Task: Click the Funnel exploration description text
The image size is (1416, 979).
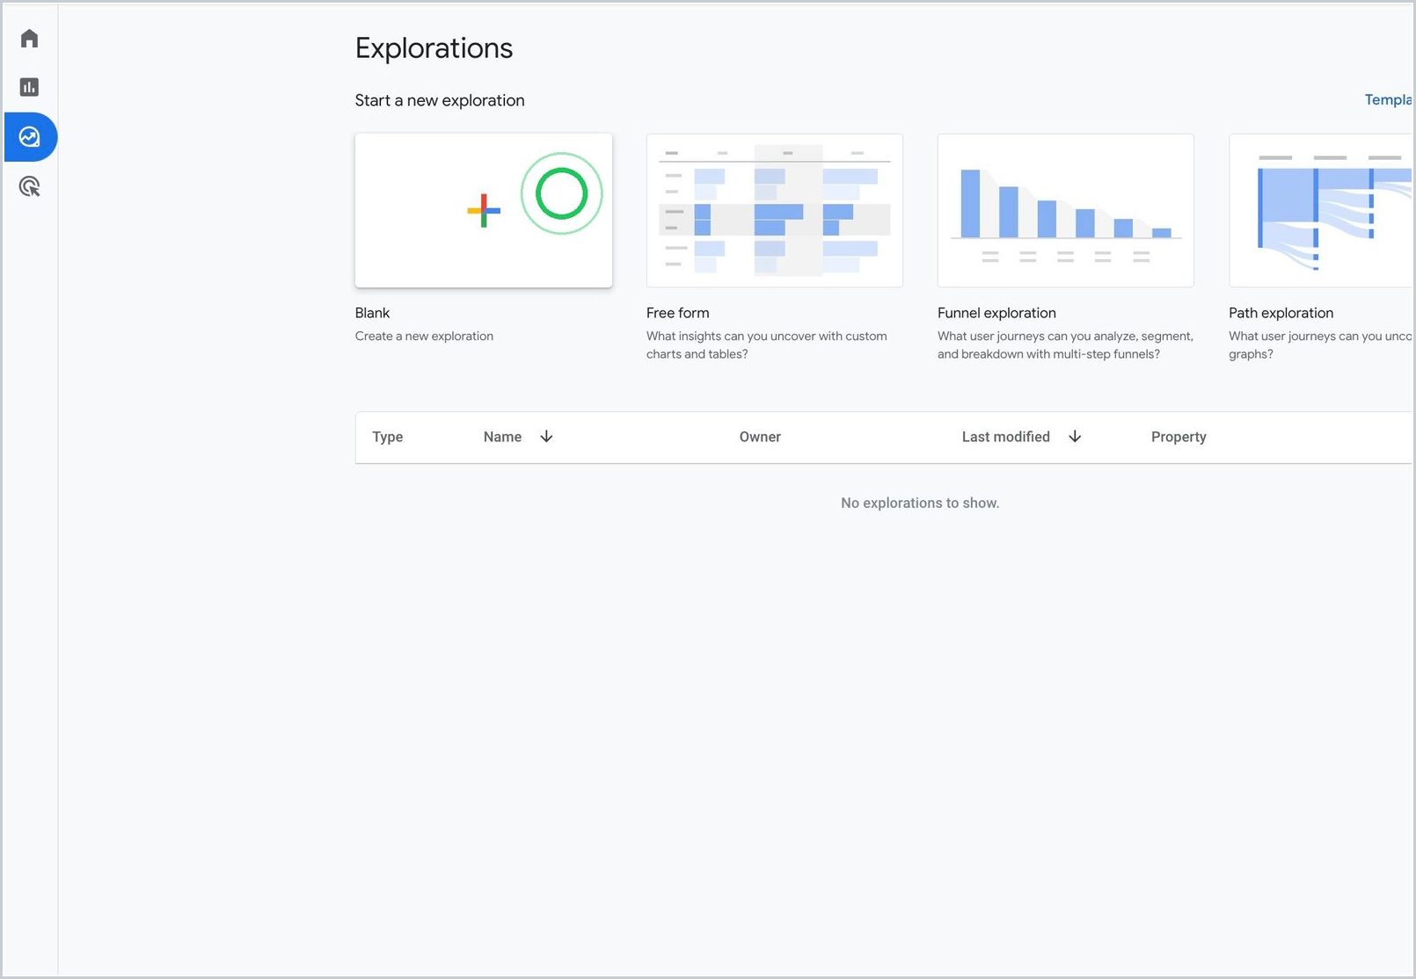Action: click(1065, 344)
